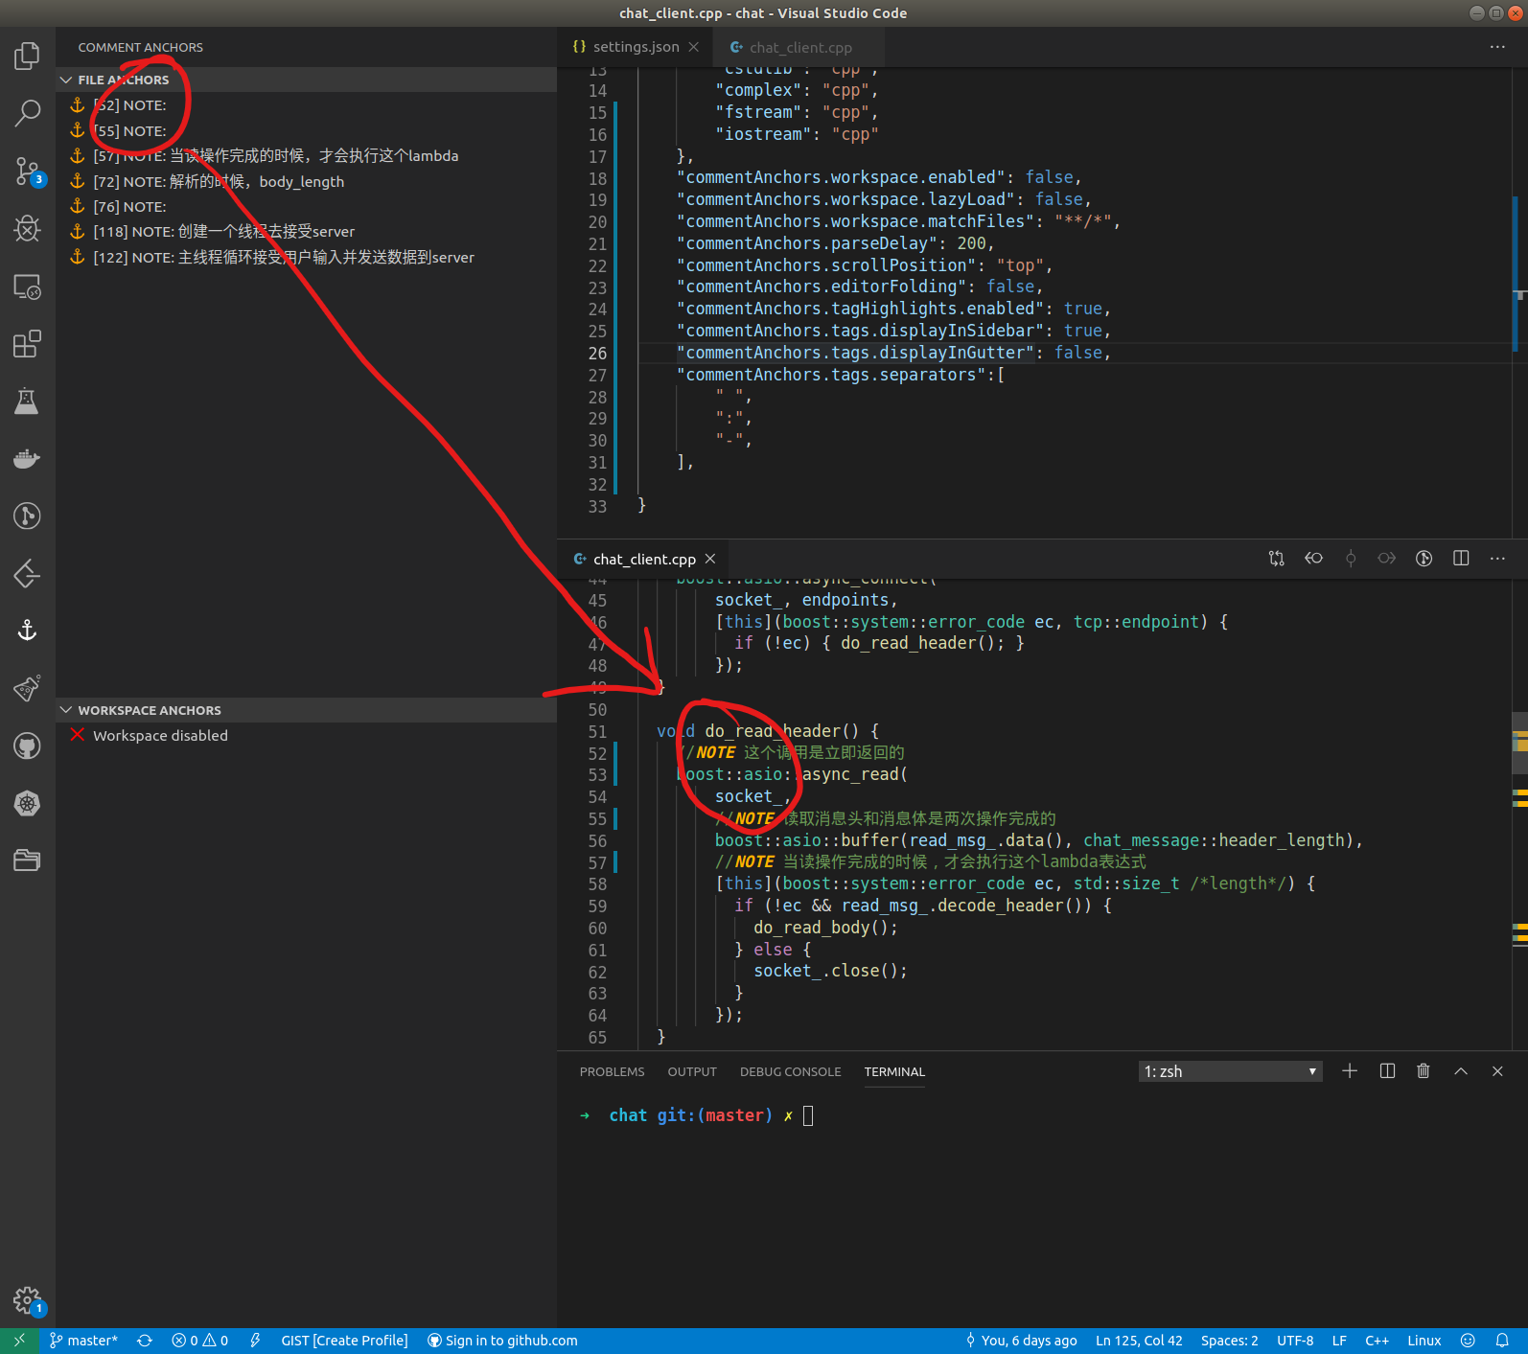Switch to the PROBLEMS panel tab
This screenshot has height=1354, width=1528.
612,1071
